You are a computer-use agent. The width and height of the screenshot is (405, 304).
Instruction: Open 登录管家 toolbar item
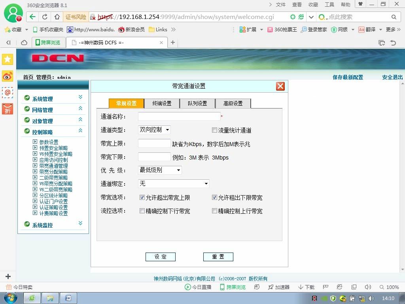(x=314, y=29)
